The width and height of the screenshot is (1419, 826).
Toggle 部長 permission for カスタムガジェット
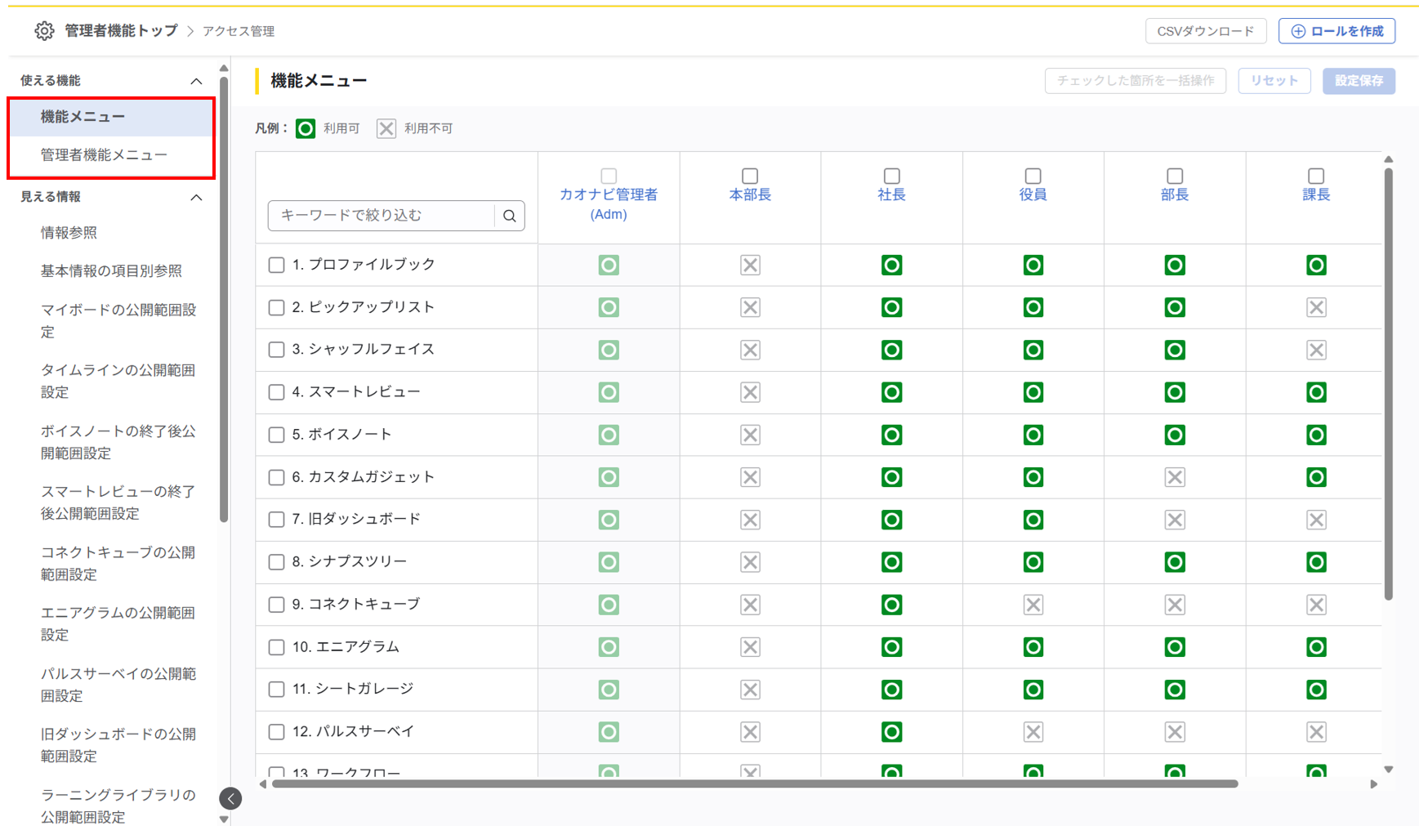1175,477
